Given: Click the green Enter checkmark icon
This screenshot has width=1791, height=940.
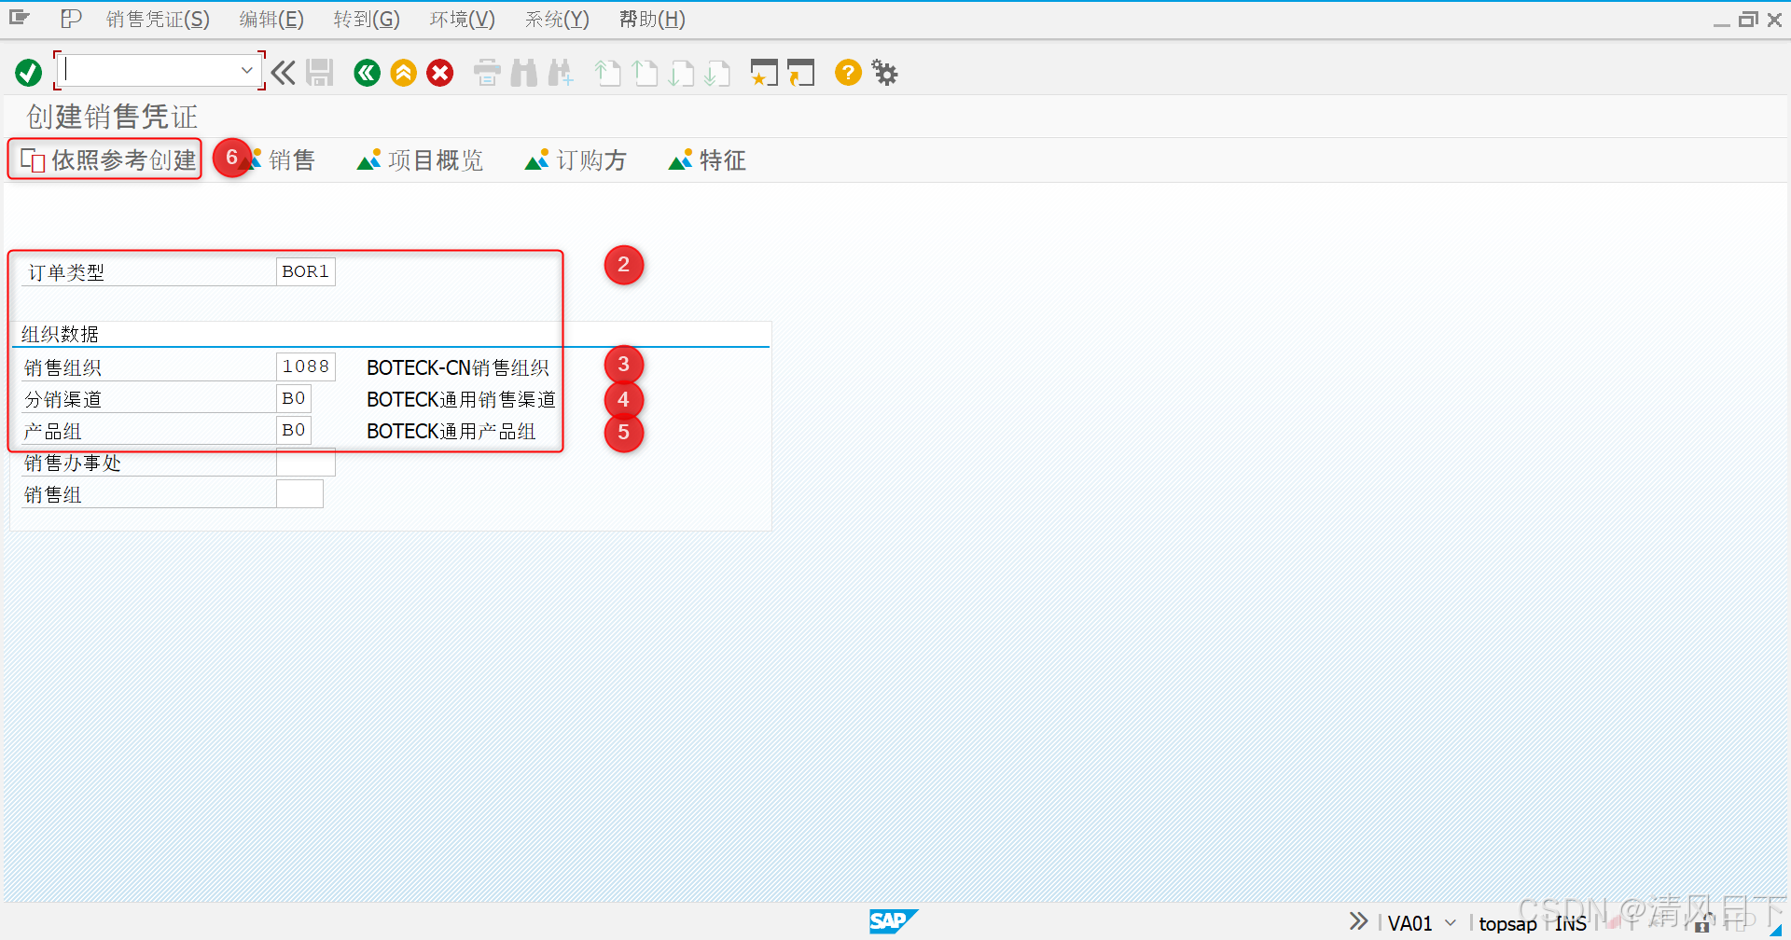Looking at the screenshot, I should click(x=29, y=73).
